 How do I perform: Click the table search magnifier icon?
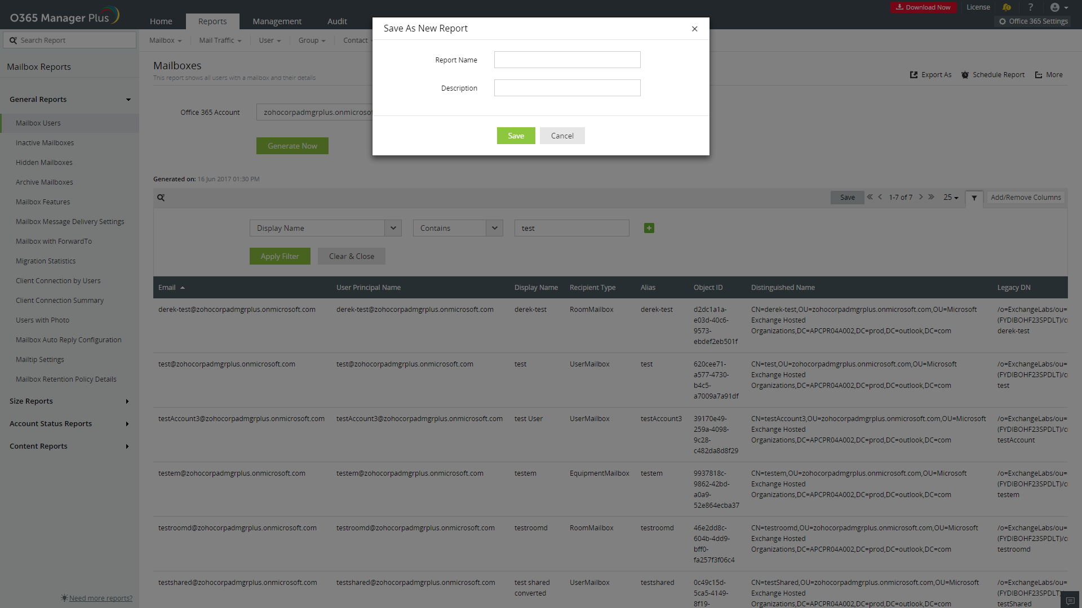click(161, 198)
